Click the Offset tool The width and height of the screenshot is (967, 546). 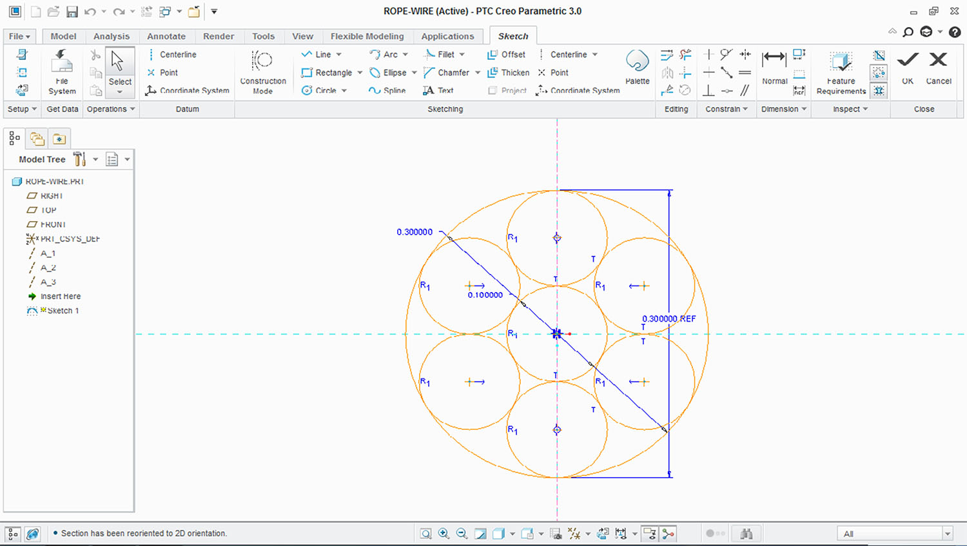[507, 54]
